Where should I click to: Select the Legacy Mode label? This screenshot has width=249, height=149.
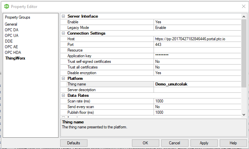pos(78,28)
